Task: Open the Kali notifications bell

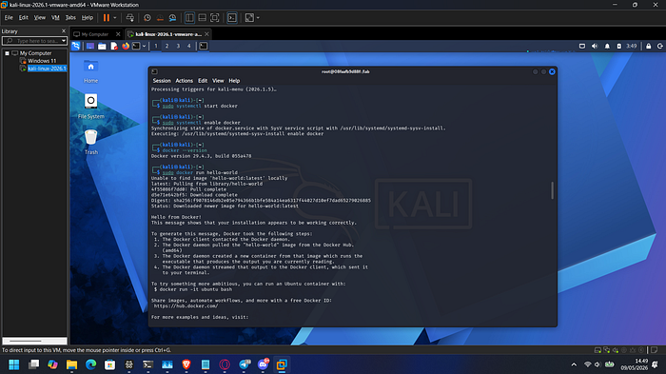Action: 607,46
